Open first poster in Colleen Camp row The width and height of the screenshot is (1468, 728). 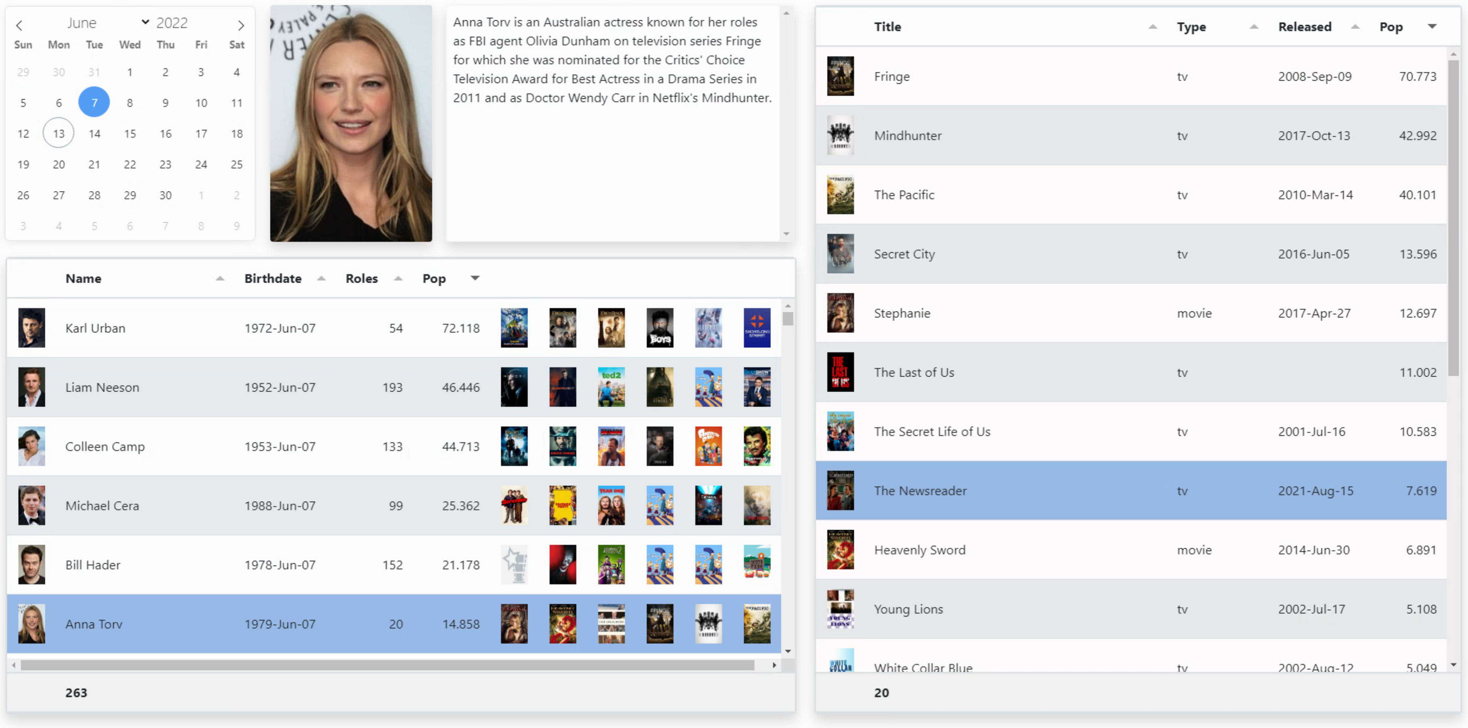click(514, 446)
